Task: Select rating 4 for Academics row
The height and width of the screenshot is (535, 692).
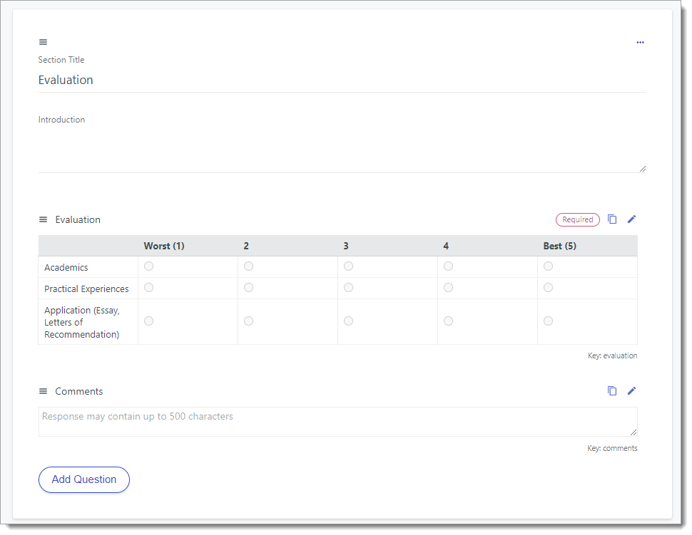Action: (x=448, y=266)
